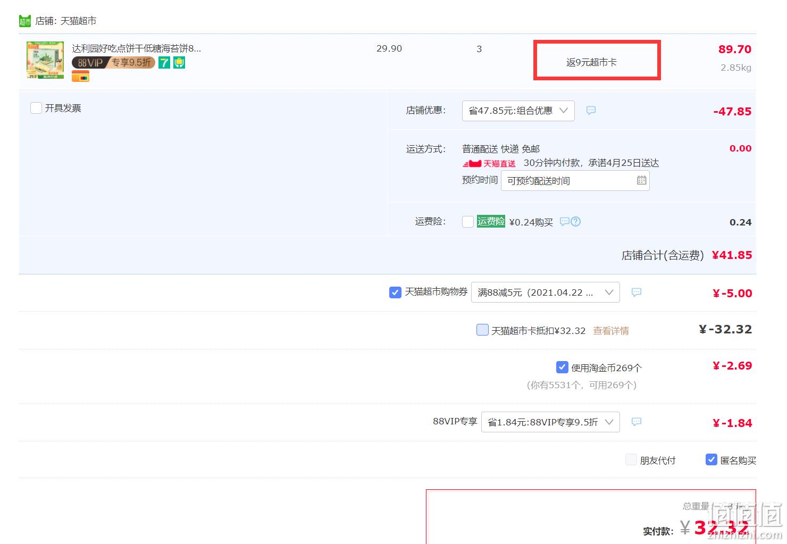This screenshot has width=787, height=544.
Task: Click the green shield guarantee icon
Action: (179, 63)
